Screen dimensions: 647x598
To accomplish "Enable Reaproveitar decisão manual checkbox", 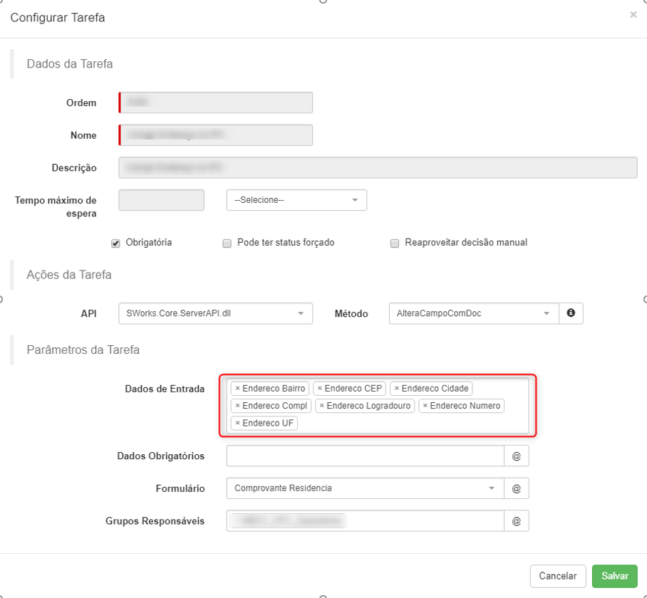I will 395,243.
